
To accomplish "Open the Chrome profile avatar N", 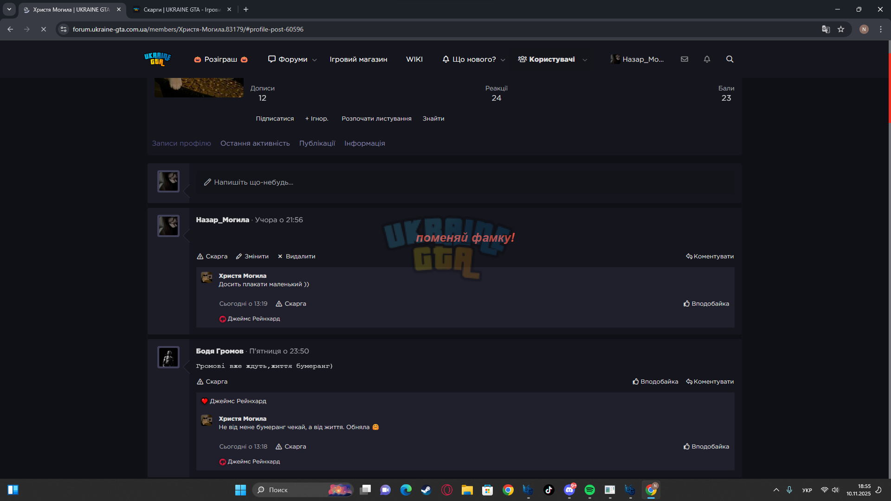I will 864,29.
